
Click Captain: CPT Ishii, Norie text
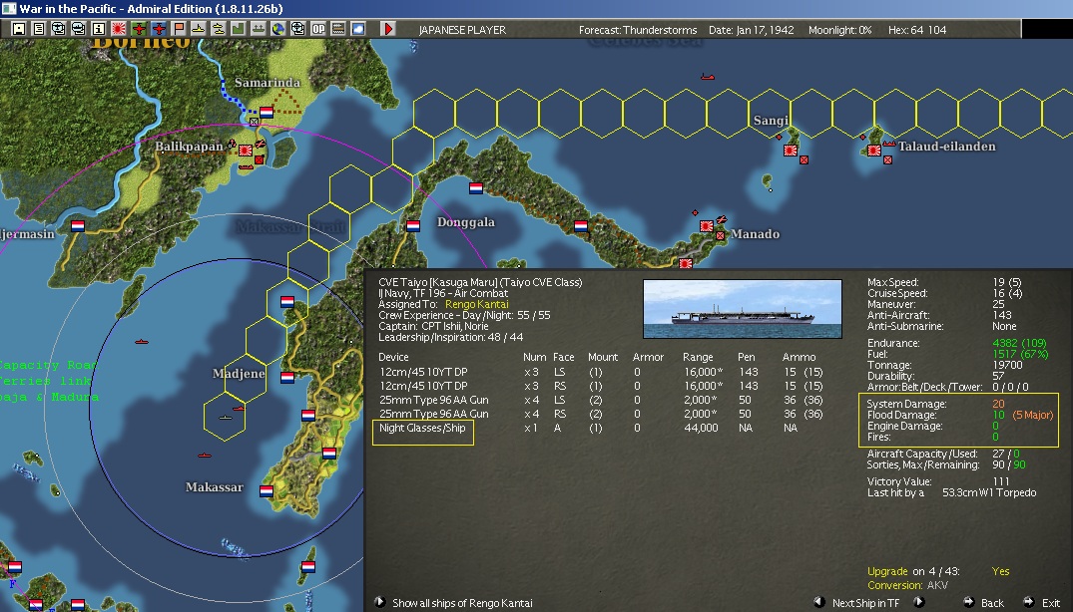tap(433, 326)
